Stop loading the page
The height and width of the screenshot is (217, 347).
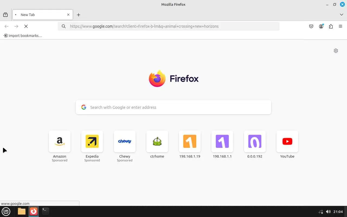[x=26, y=26]
